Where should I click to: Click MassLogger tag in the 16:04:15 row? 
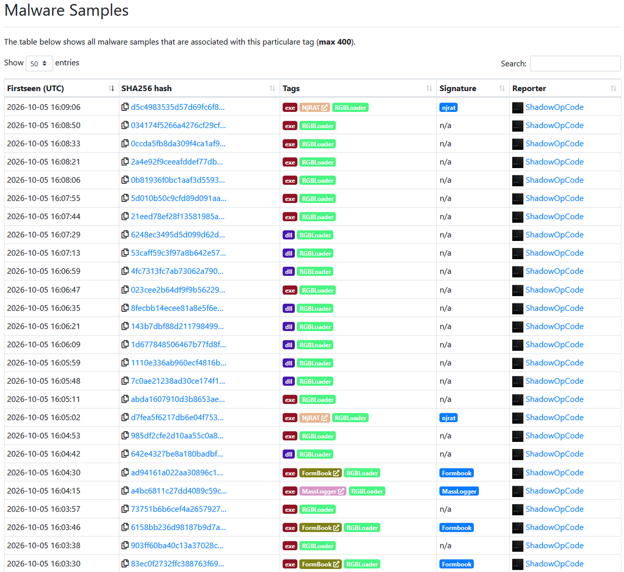[x=323, y=491]
